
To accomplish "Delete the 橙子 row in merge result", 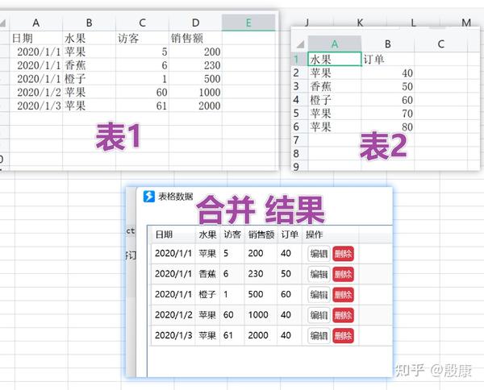I will click(343, 295).
